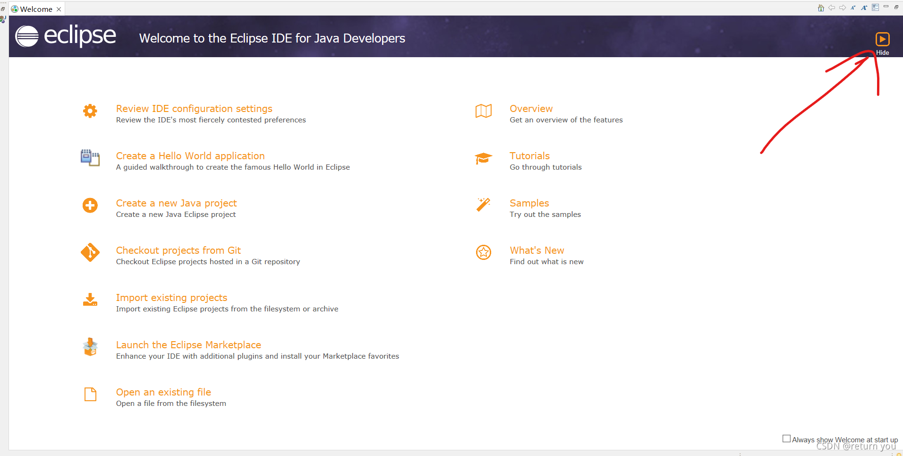Open the Tutorials link

point(529,156)
